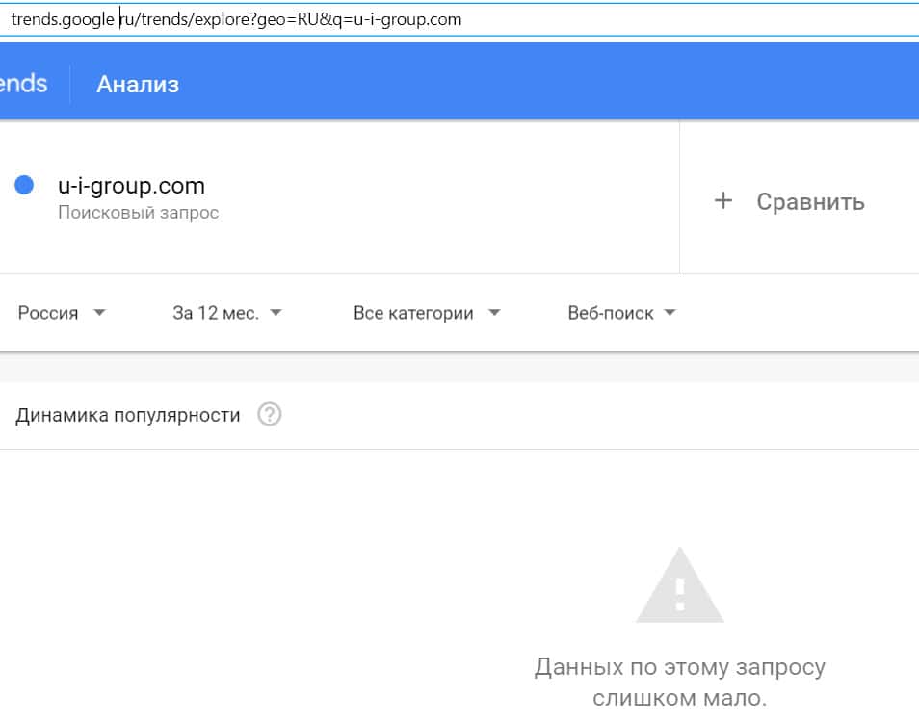The width and height of the screenshot is (919, 723).
Task: Focus the browser address bar URL
Action: [289, 19]
